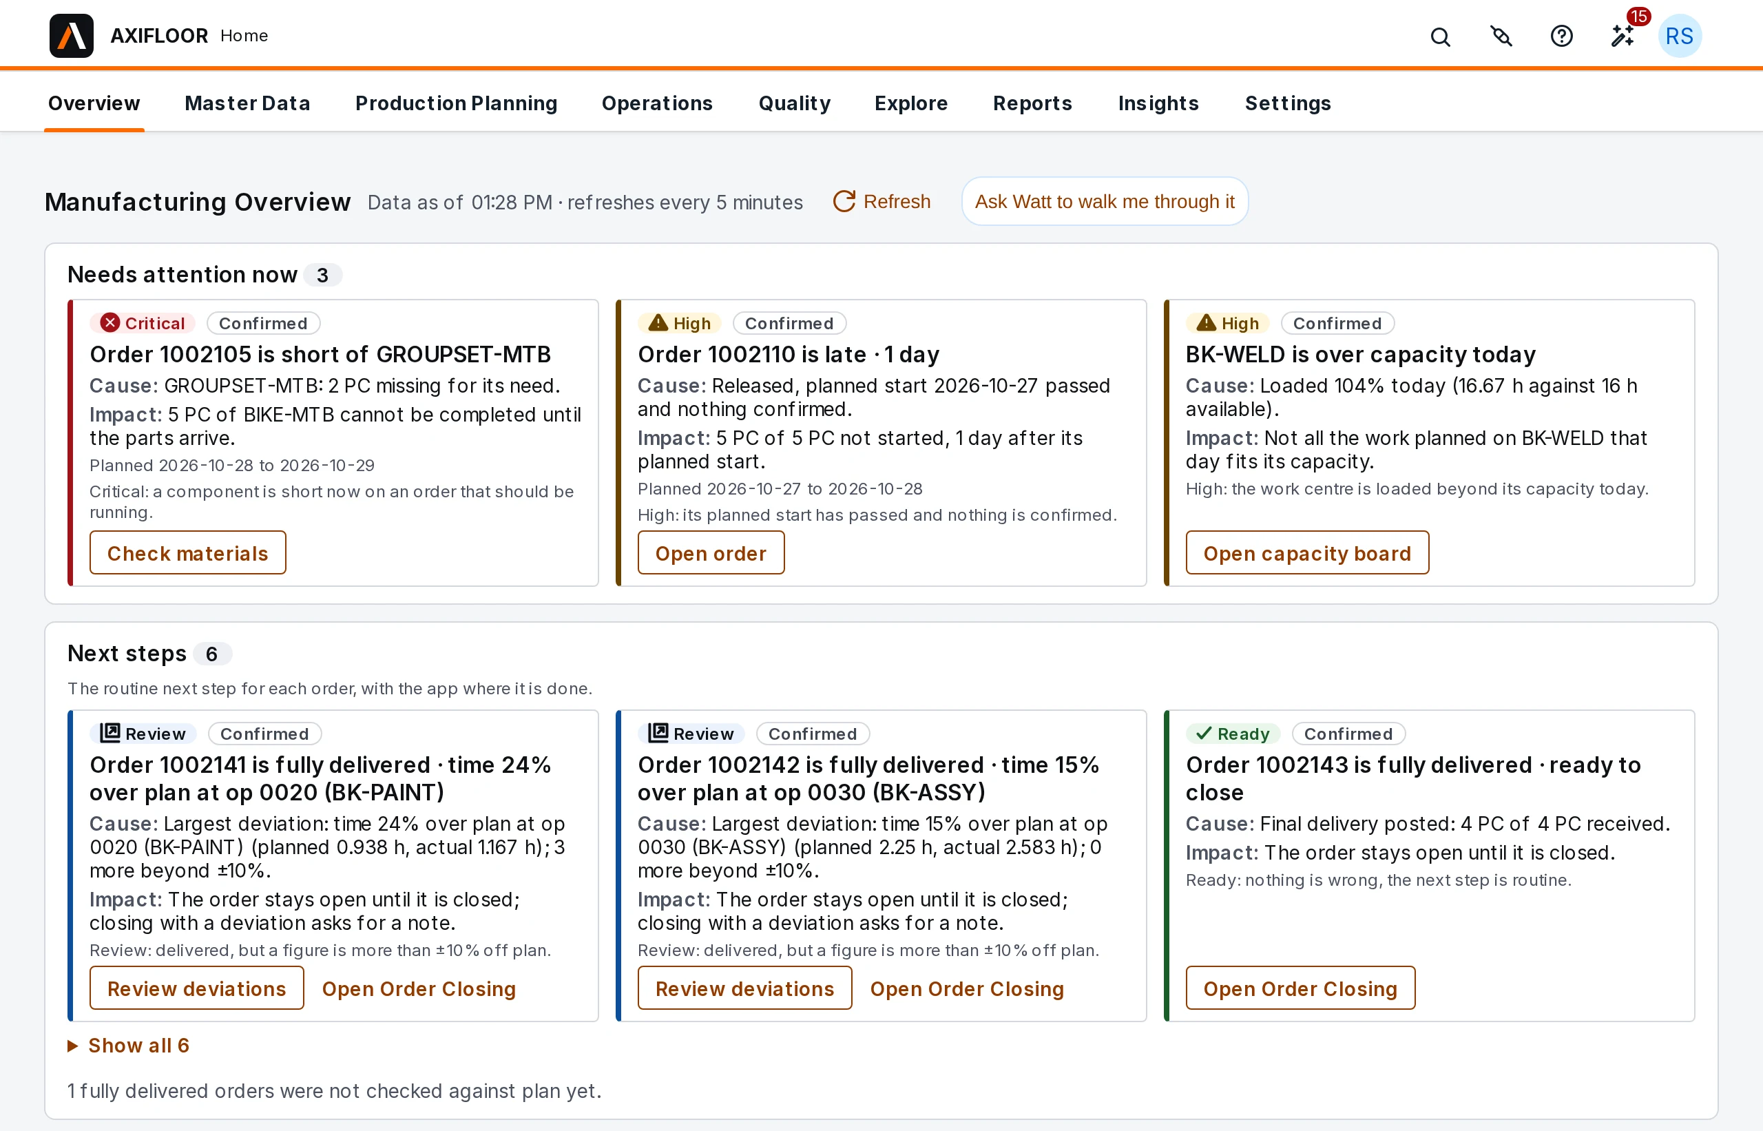Image resolution: width=1763 pixels, height=1131 pixels.
Task: Open the Quality tab
Action: 795,103
